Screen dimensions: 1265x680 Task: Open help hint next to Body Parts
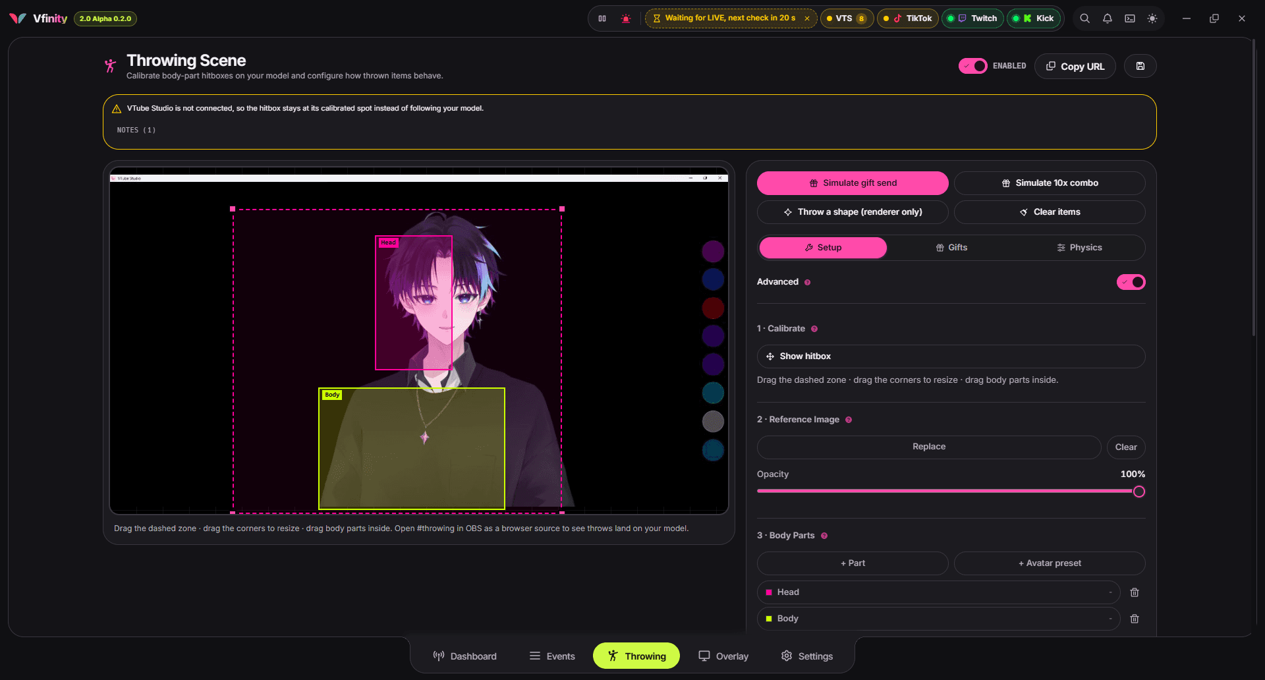coord(824,536)
